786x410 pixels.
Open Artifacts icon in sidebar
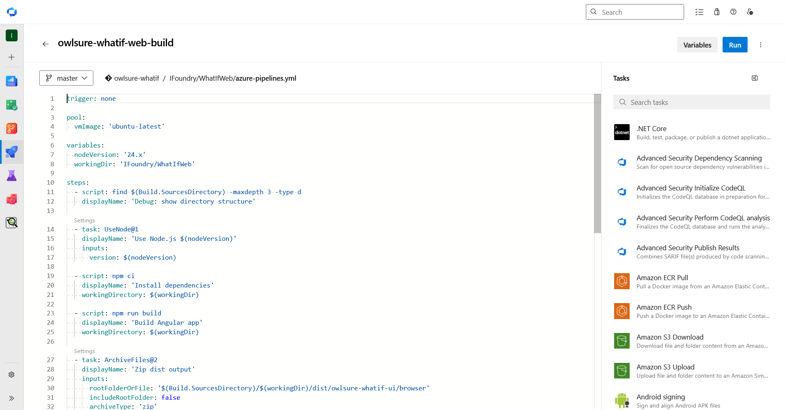point(11,199)
